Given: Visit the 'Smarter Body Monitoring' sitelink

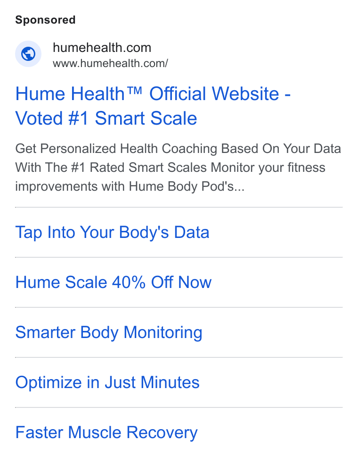Looking at the screenshot, I should coord(109,332).
